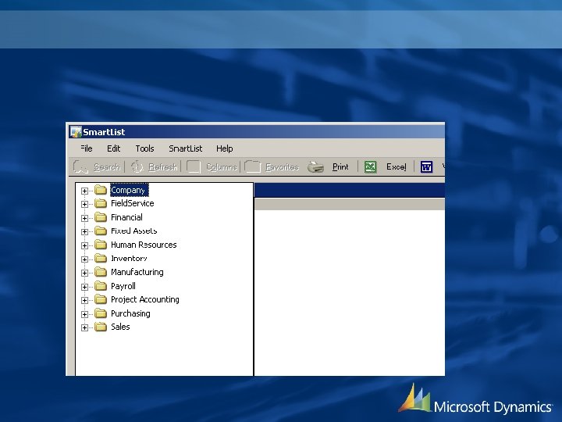Image resolution: width=562 pixels, height=422 pixels.
Task: Click the Project Accounting folder icon
Action: 101,299
